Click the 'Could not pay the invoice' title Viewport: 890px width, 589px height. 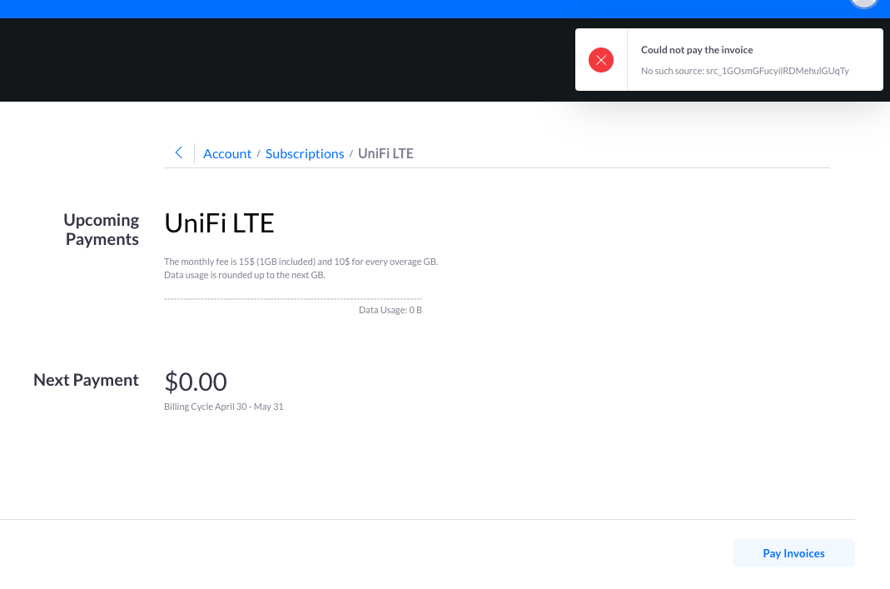pos(697,50)
